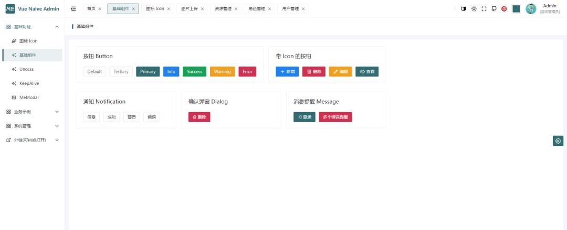Click the orange 编辑 pencil button

[341, 71]
